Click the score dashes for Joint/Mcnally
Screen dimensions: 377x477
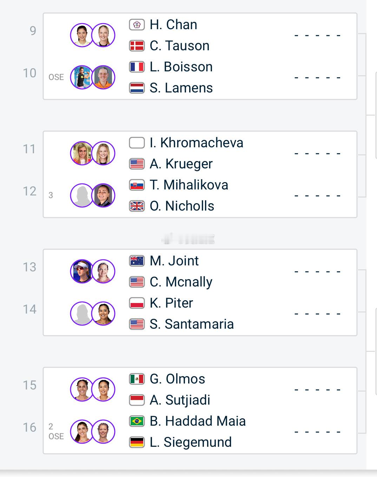(318, 272)
